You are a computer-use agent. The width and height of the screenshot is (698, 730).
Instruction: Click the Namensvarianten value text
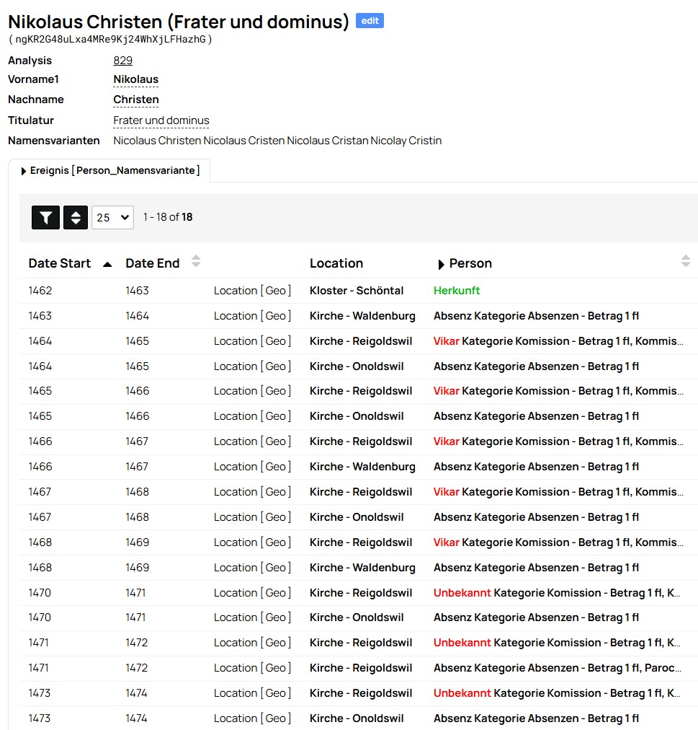[x=277, y=141]
